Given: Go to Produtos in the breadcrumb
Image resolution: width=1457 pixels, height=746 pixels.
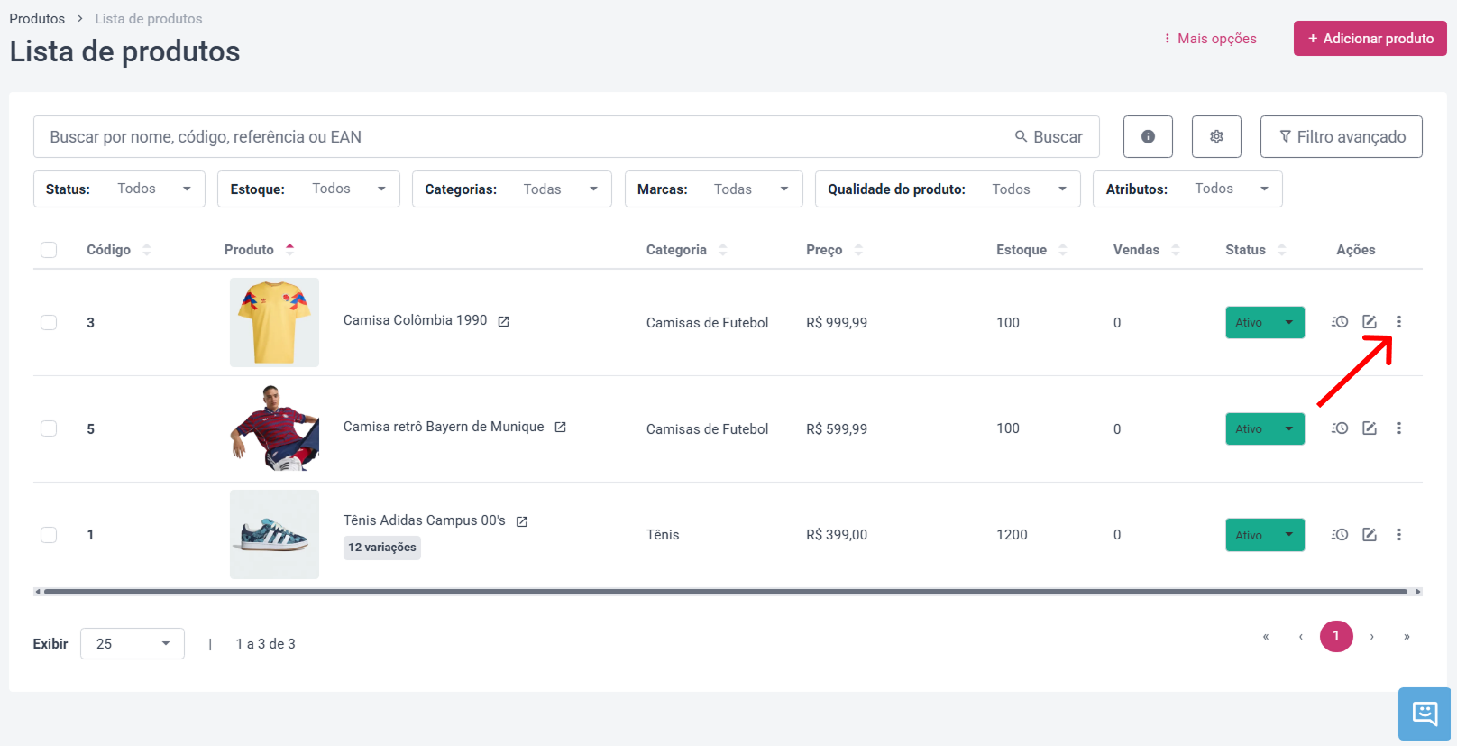Looking at the screenshot, I should pyautogui.click(x=37, y=18).
